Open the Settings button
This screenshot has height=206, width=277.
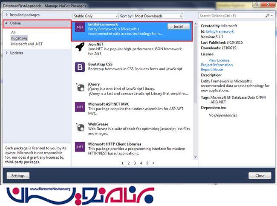17,175
